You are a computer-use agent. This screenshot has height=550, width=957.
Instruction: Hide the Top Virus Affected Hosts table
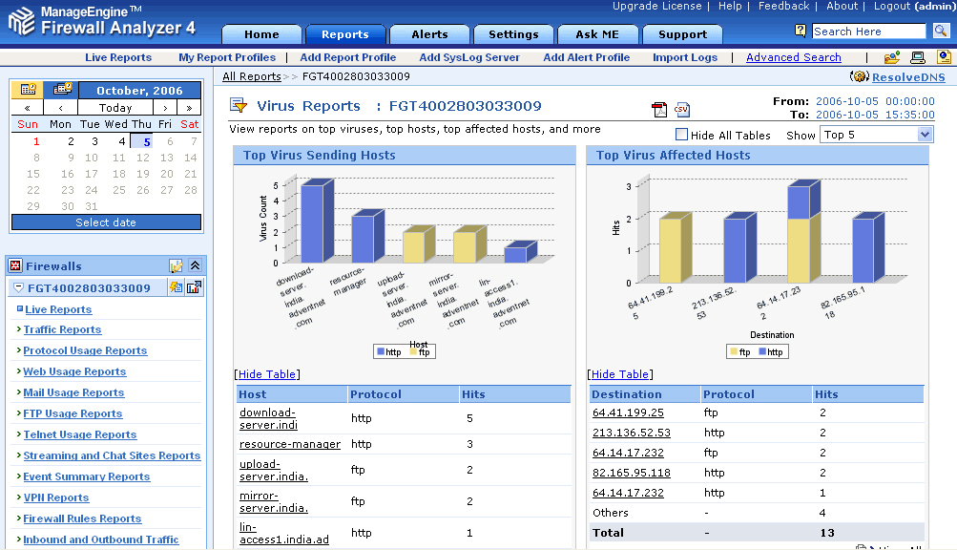(619, 374)
